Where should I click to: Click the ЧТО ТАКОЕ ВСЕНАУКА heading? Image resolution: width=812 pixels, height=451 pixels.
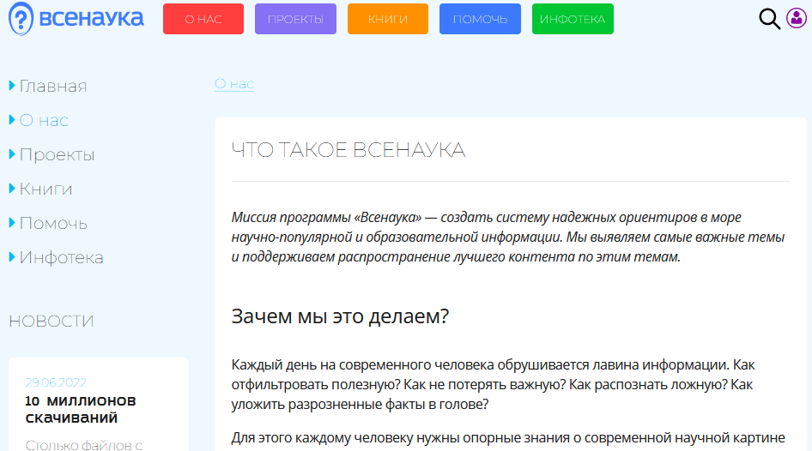pyautogui.click(x=348, y=150)
